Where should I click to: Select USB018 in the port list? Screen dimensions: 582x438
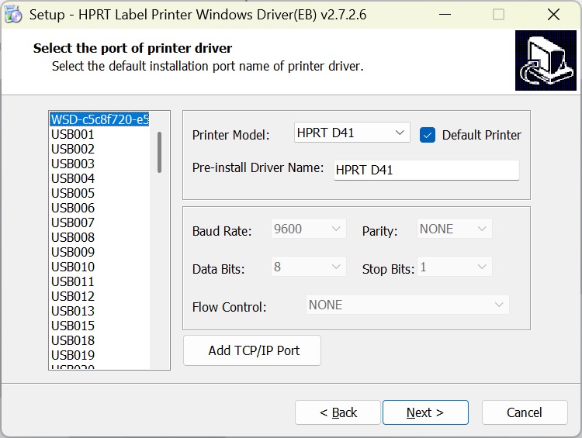click(x=73, y=340)
